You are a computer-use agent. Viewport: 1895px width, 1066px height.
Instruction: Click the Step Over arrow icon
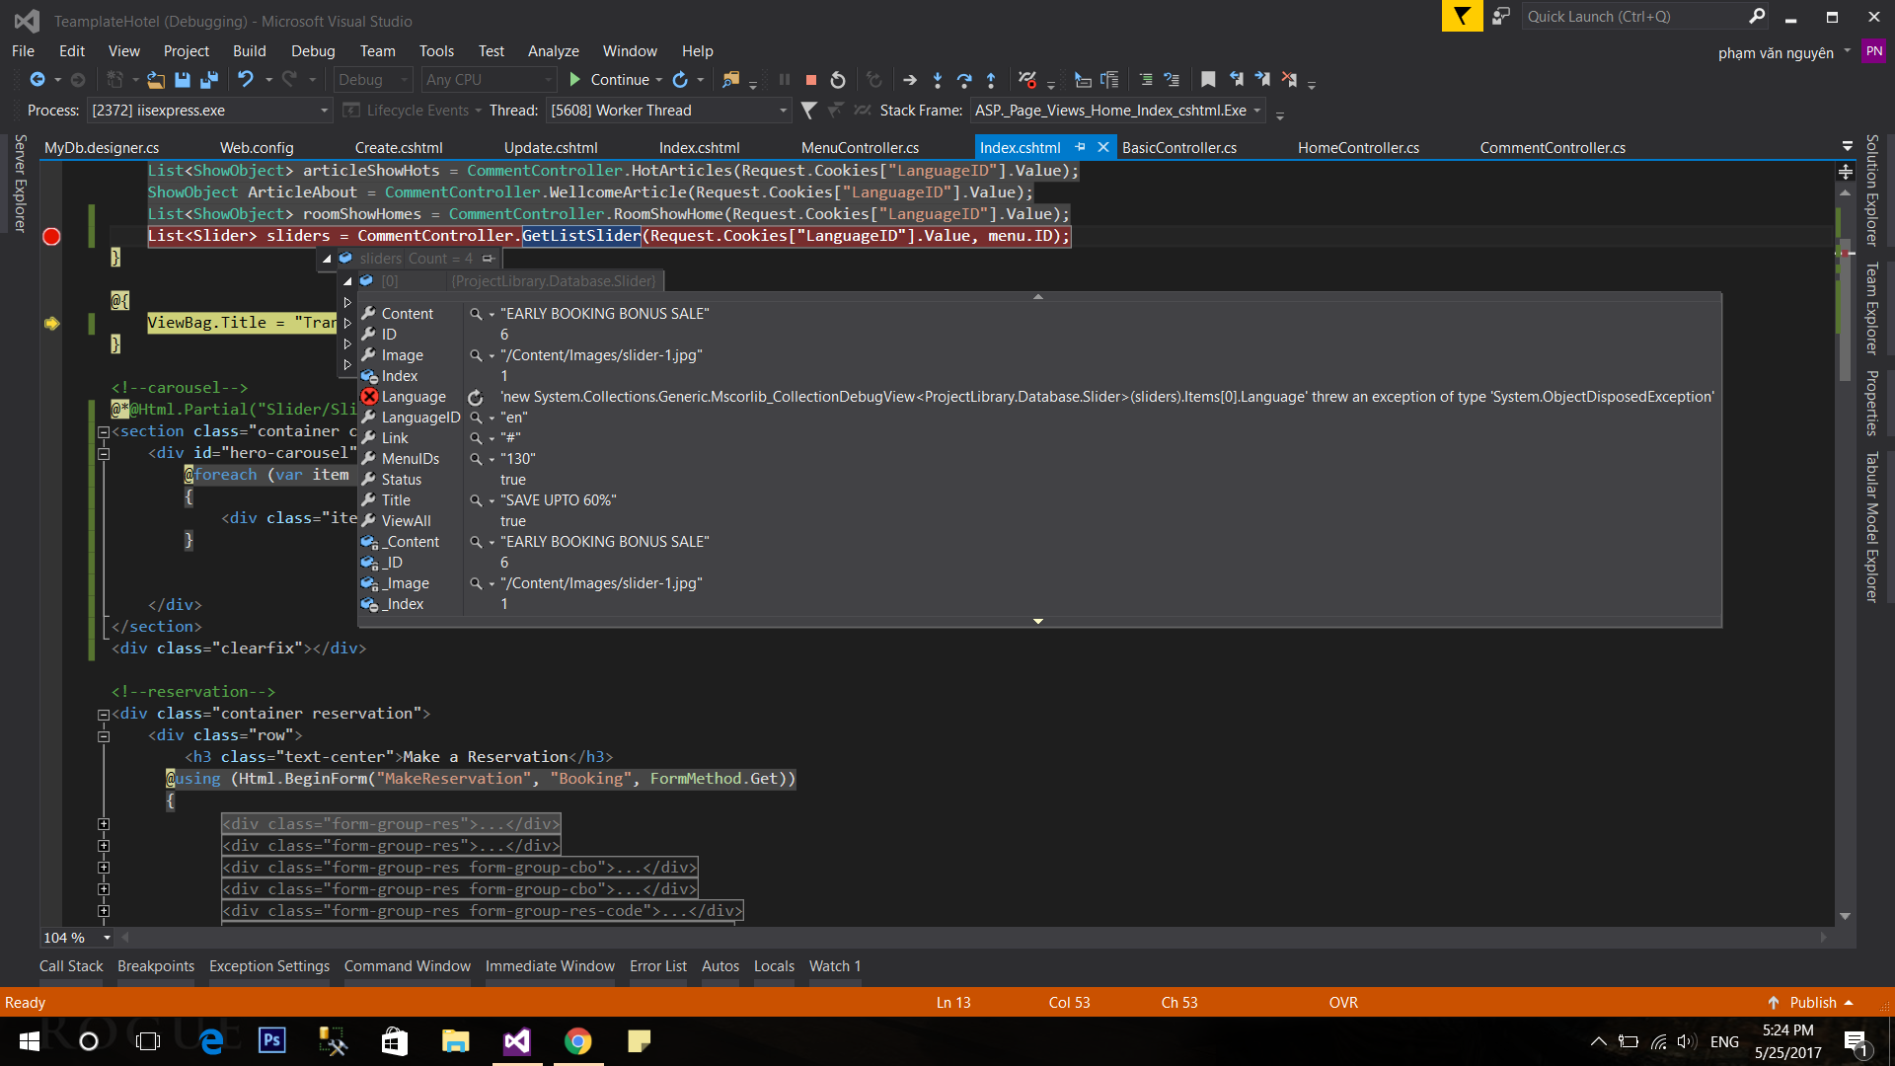pos(964,80)
